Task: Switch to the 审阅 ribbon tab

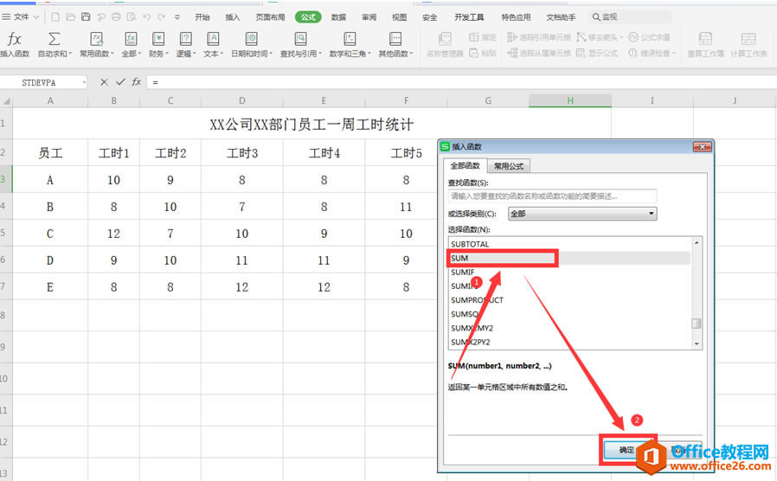Action: pyautogui.click(x=369, y=16)
